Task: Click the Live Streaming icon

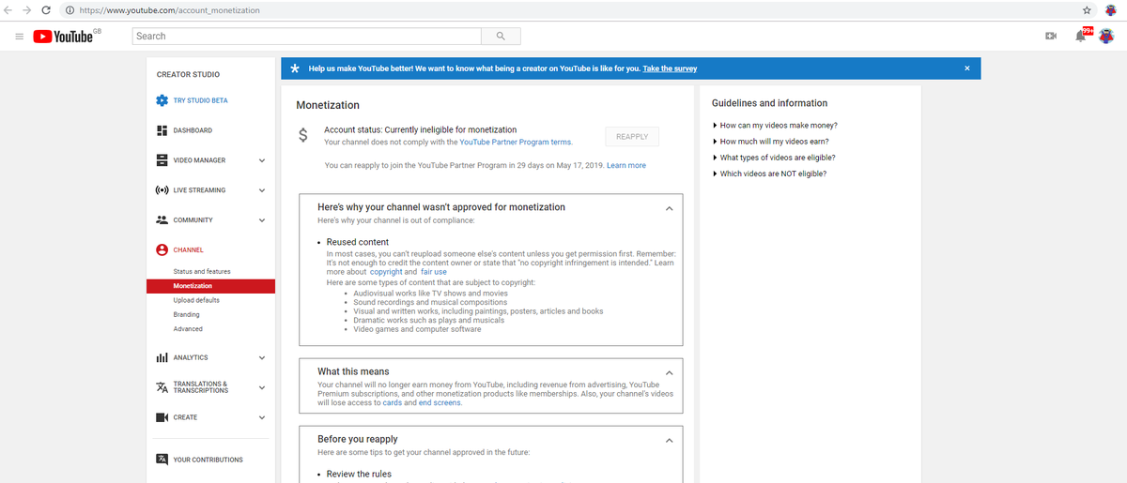Action: coord(162,190)
